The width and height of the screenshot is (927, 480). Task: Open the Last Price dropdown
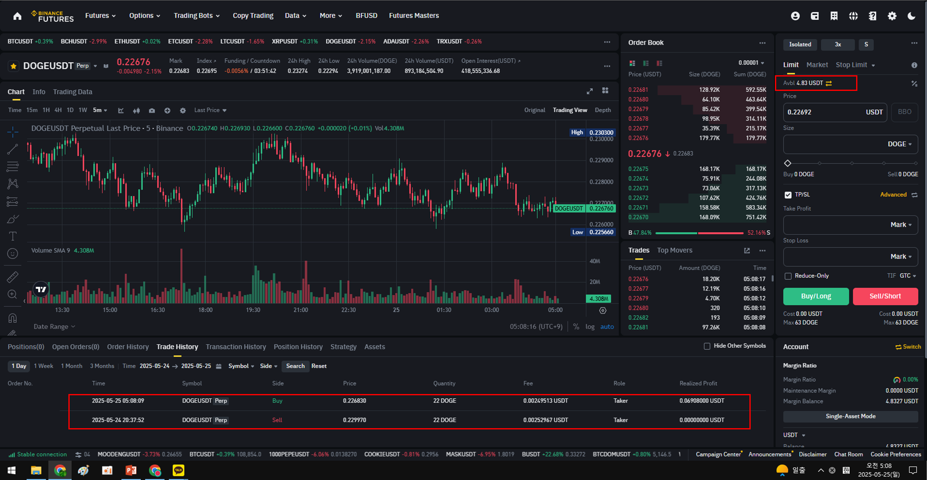tap(210, 110)
